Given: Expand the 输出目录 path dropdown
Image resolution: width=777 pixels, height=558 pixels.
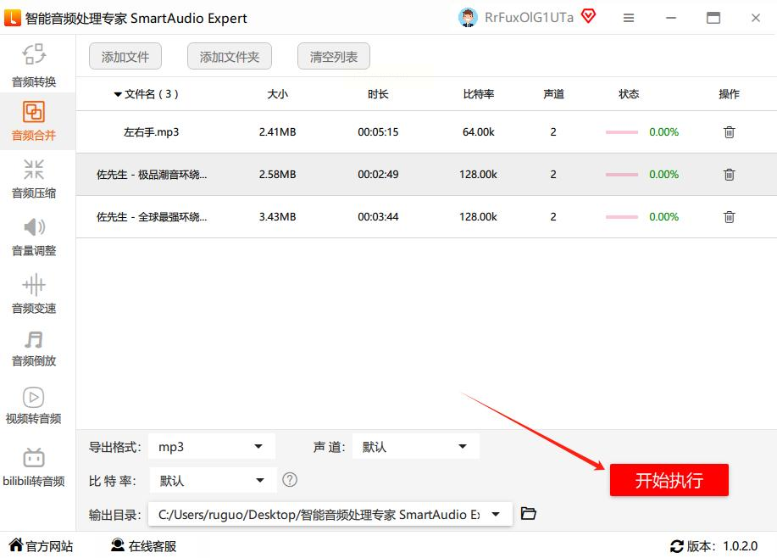Looking at the screenshot, I should coord(330,515).
